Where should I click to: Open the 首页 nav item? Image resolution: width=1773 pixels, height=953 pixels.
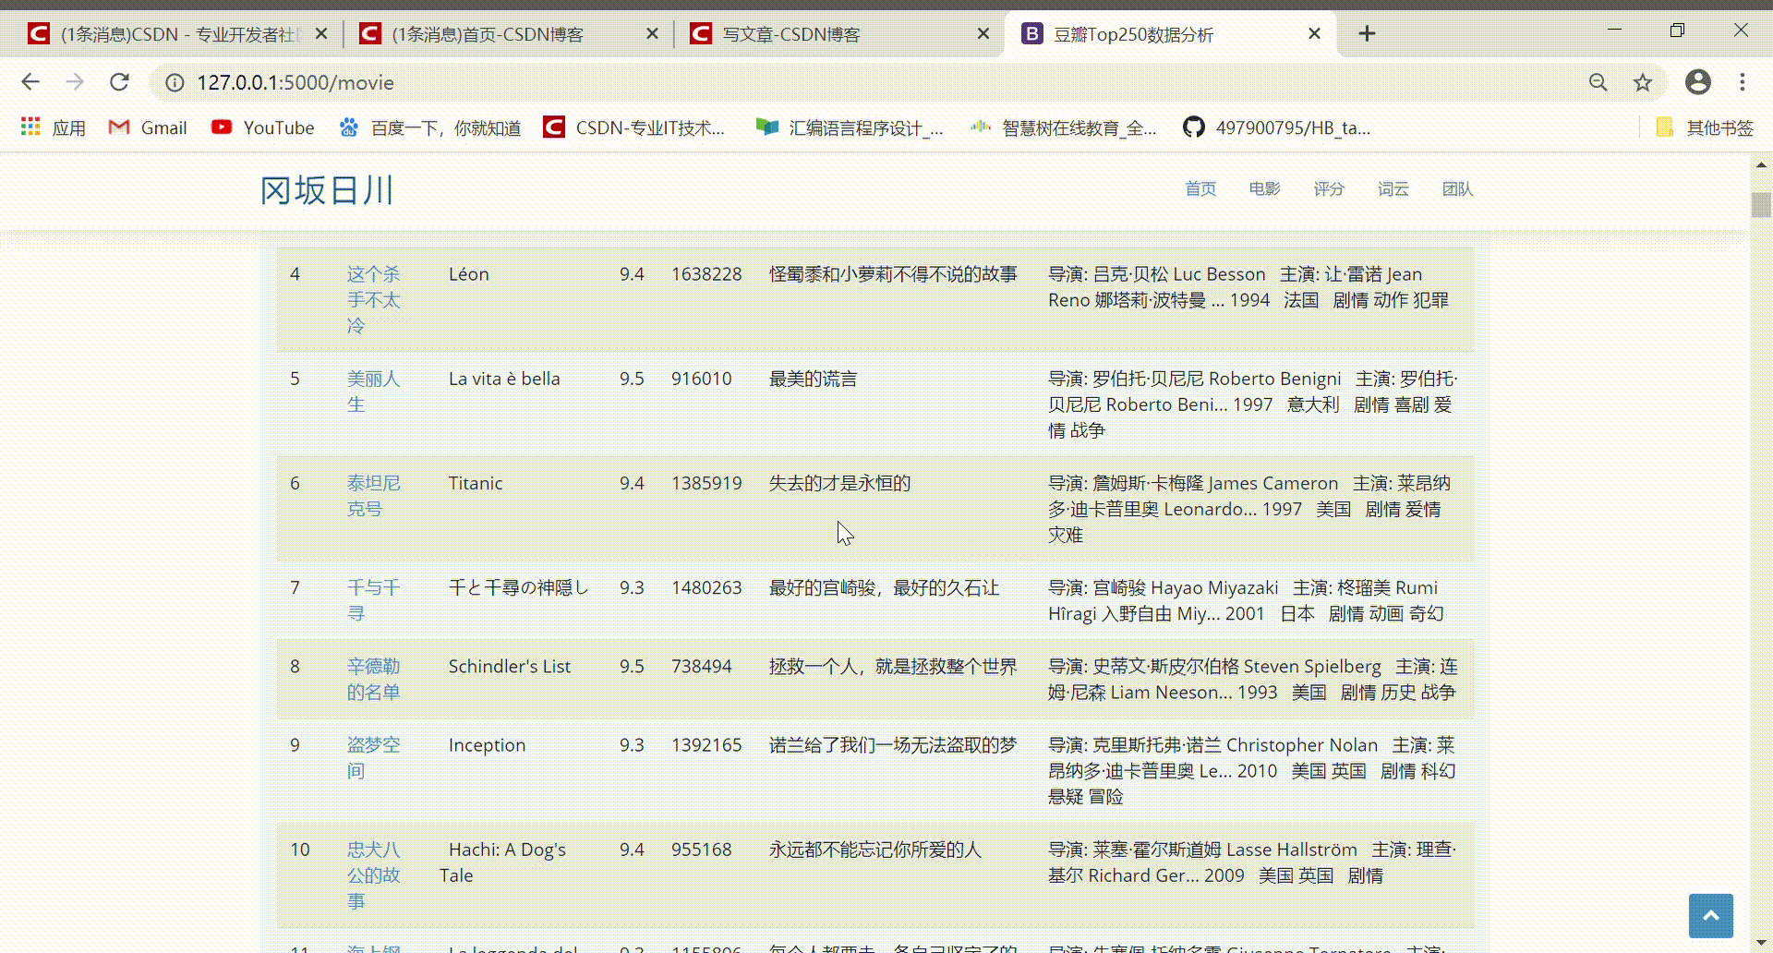[1200, 188]
